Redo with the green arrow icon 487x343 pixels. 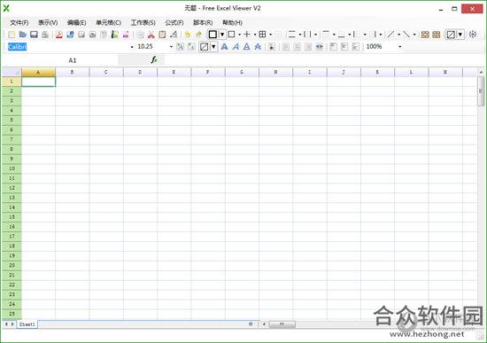[x=198, y=35]
